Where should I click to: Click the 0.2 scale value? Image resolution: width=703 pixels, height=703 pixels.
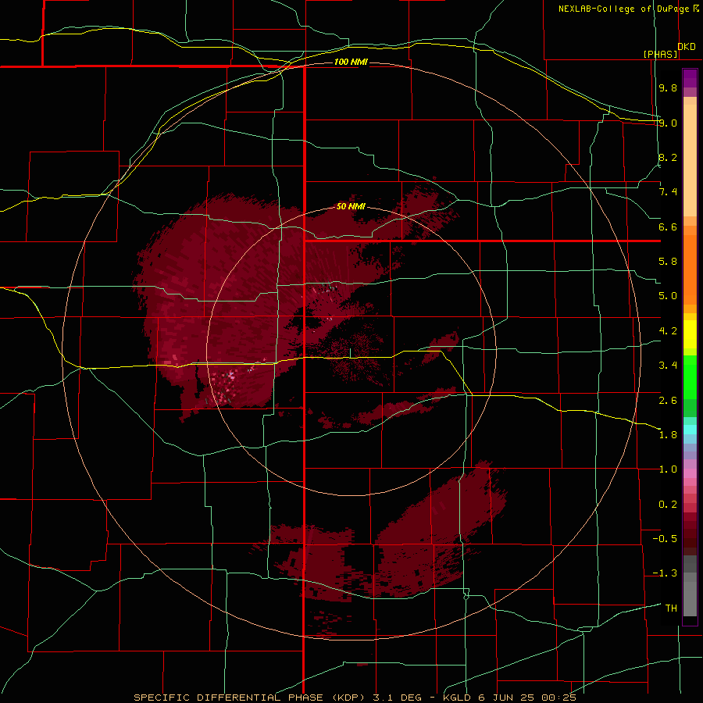click(668, 505)
